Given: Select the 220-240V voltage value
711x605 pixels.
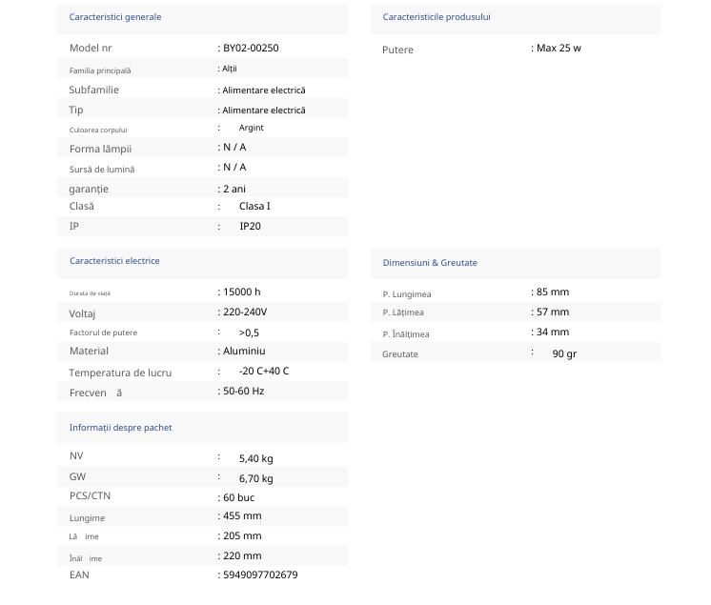Looking at the screenshot, I should pyautogui.click(x=245, y=313).
